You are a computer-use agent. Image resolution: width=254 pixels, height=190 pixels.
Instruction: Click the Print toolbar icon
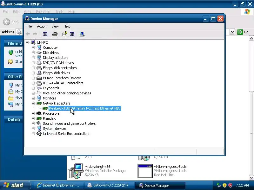[55, 34]
